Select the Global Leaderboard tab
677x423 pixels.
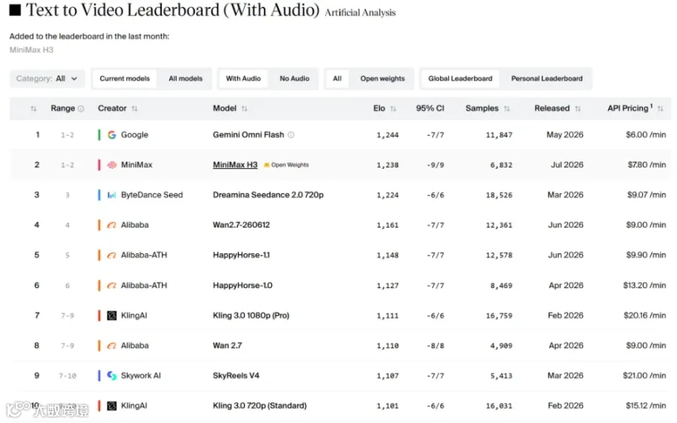[460, 78]
